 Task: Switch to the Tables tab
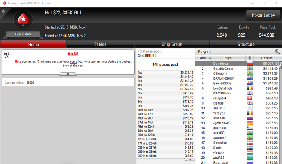pyautogui.click(x=100, y=44)
